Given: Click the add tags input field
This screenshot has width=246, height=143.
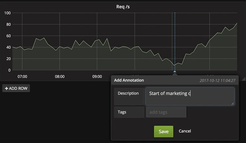Looking at the screenshot, I should click(x=166, y=112).
